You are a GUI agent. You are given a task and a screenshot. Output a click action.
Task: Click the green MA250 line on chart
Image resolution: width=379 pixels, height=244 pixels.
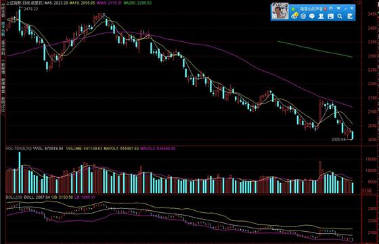coord(315,49)
